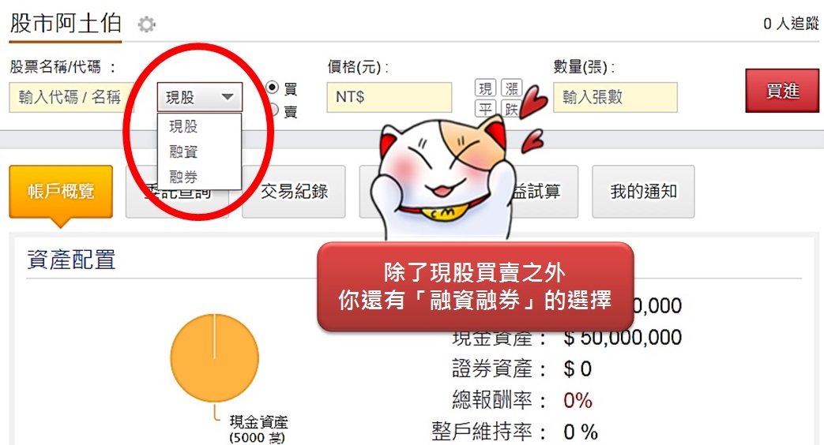Select the 買 (buy) radio button
Screen dimensions: 824x445
pyautogui.click(x=273, y=87)
